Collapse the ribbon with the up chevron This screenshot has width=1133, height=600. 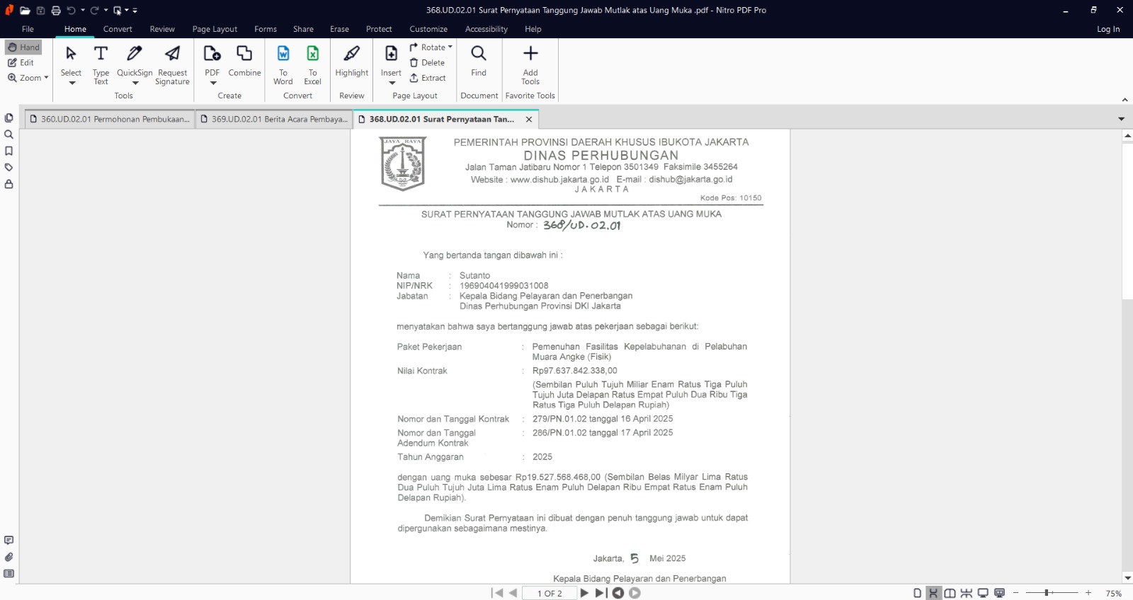1125,100
